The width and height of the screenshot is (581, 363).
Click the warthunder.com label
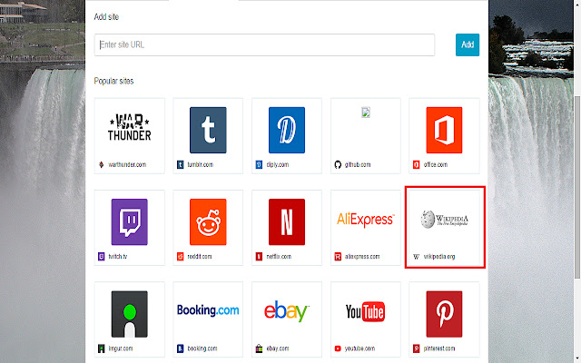[x=127, y=164]
